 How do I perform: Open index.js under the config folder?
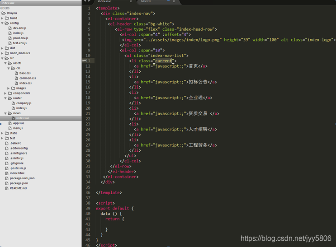coord(18,33)
